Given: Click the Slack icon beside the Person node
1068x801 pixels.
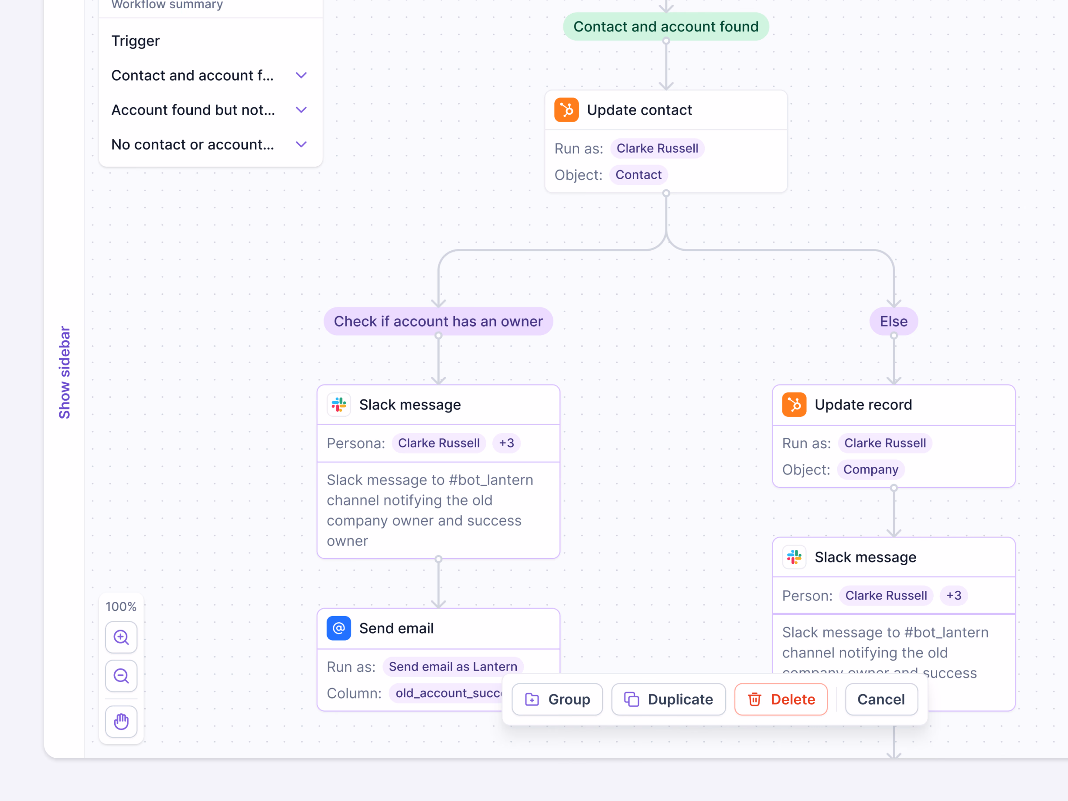Looking at the screenshot, I should (794, 557).
